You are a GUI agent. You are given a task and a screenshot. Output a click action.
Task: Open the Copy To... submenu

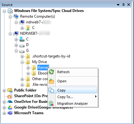pyautogui.click(x=73, y=97)
